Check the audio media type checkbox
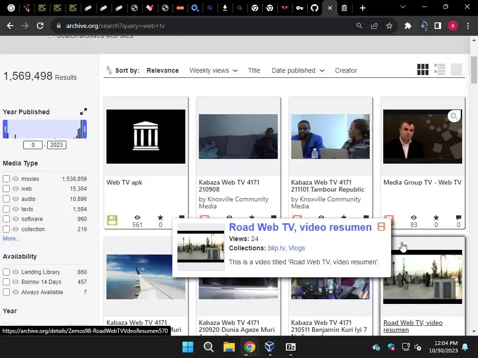 [x=6, y=199]
